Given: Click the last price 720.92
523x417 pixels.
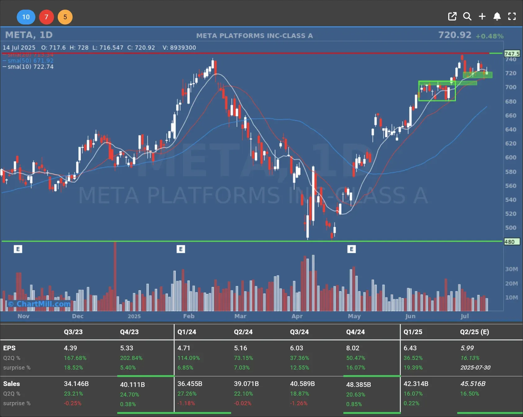Looking at the screenshot, I should click(455, 35).
